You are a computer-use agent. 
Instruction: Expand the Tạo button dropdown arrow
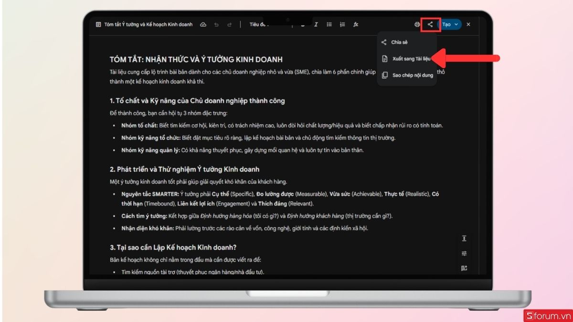point(456,24)
